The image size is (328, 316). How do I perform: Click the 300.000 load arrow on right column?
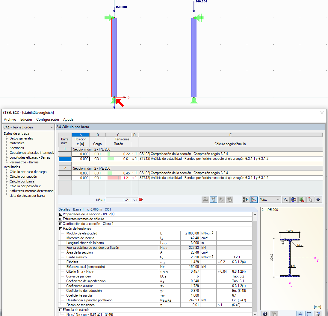(x=194, y=6)
